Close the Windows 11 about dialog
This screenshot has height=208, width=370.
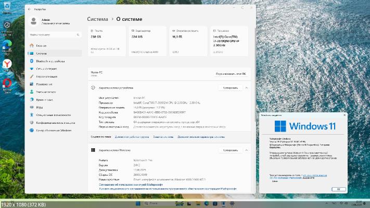(345, 115)
